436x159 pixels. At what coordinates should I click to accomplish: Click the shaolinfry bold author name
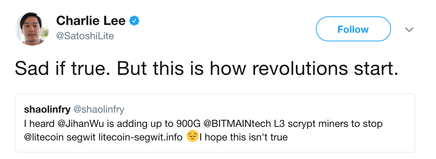[47, 109]
